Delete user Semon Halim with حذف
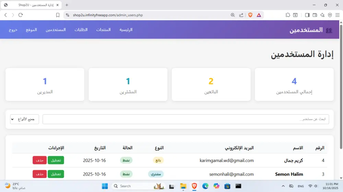The image size is (343, 192). click(x=39, y=174)
